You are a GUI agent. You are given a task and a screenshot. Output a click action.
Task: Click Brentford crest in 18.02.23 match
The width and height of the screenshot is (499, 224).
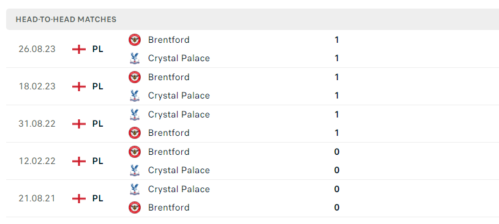135,77
